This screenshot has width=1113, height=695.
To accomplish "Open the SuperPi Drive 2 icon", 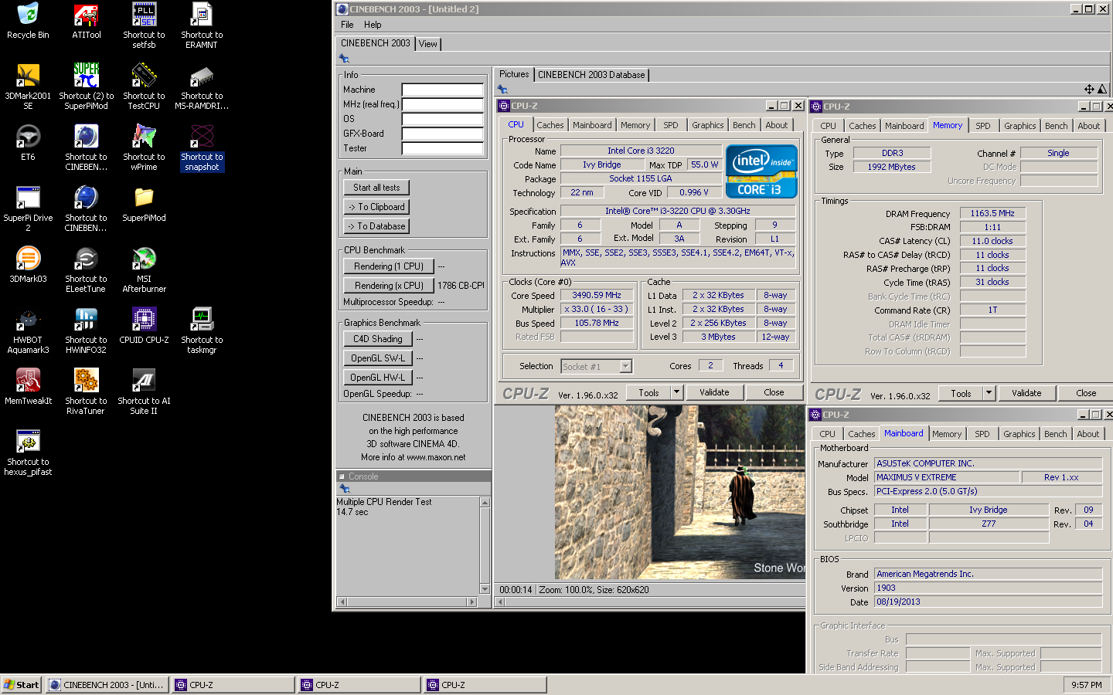I will click(28, 208).
